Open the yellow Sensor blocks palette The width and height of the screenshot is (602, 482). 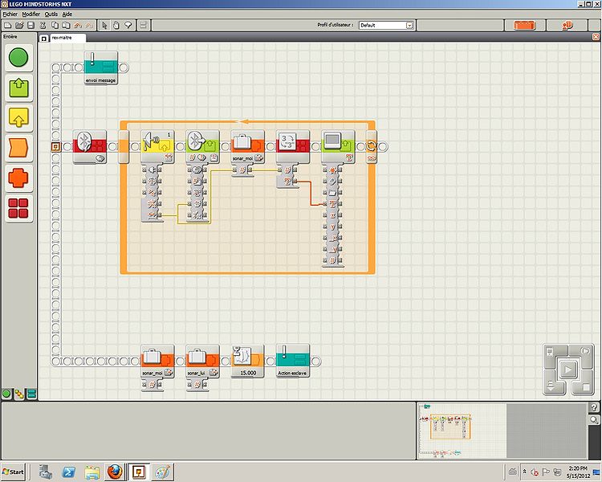pyautogui.click(x=18, y=117)
